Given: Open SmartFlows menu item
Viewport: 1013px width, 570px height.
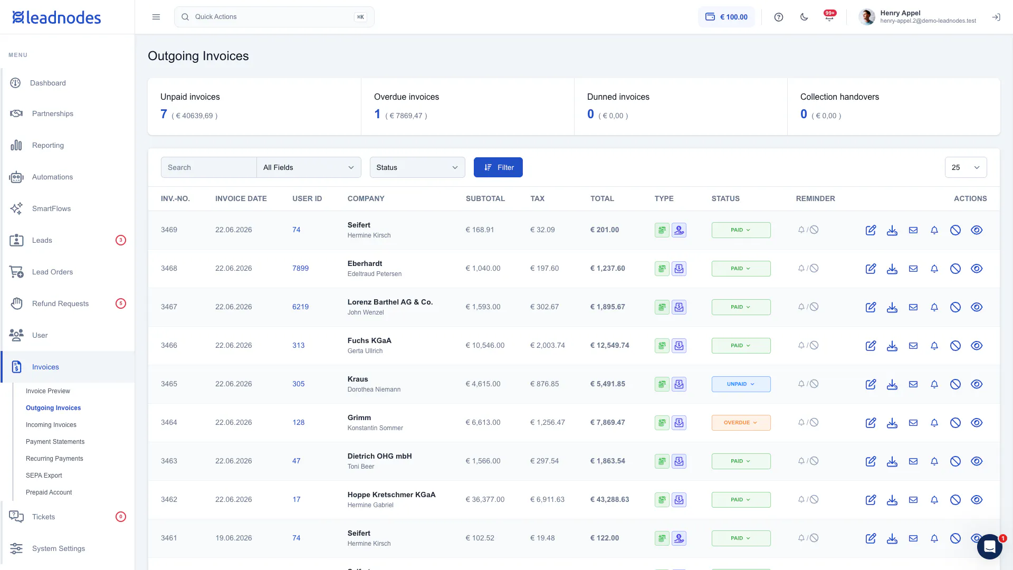Looking at the screenshot, I should [x=68, y=208].
